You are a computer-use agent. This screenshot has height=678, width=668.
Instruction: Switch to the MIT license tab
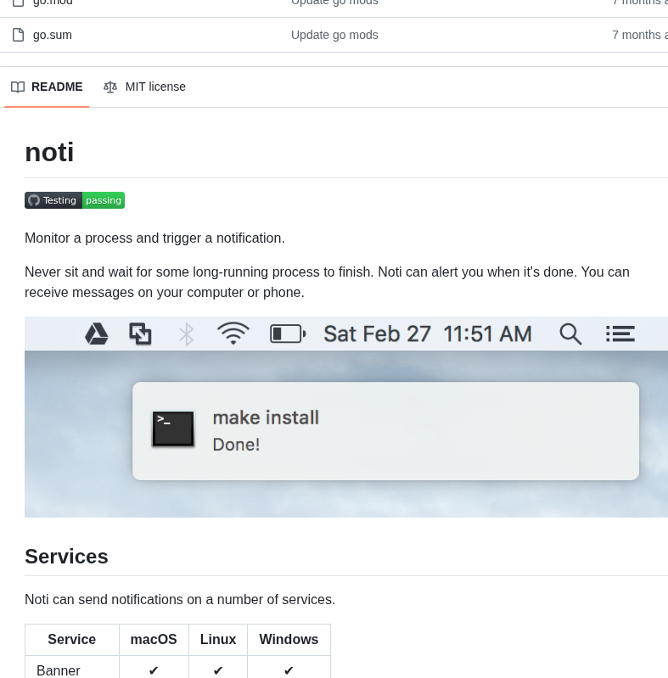(144, 87)
